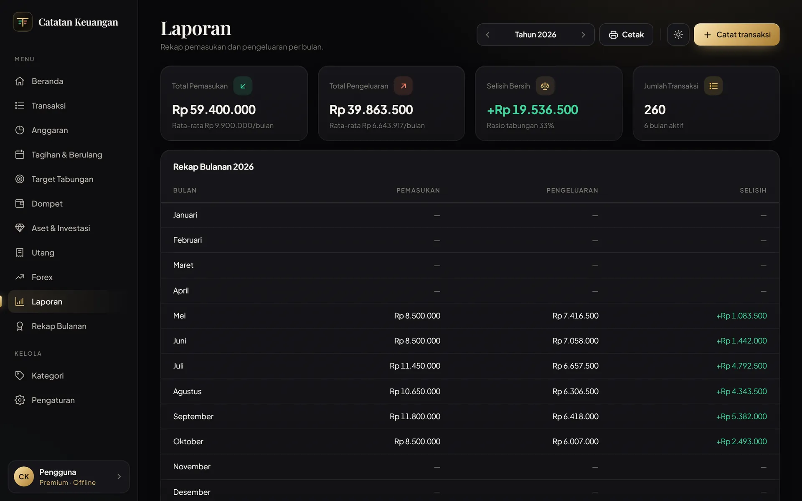Click the Catatan Keuangan logo icon

point(23,22)
